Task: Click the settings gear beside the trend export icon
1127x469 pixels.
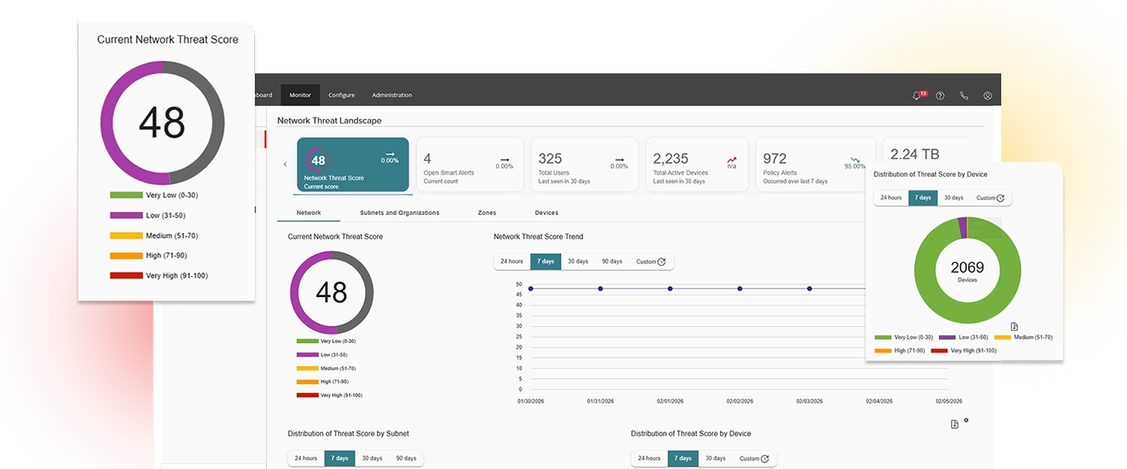Action: coord(966,420)
